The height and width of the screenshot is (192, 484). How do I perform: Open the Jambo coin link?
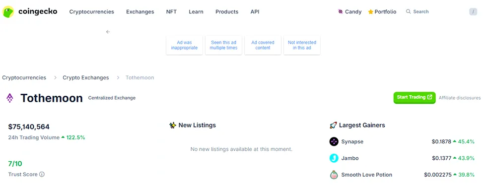pos(350,158)
